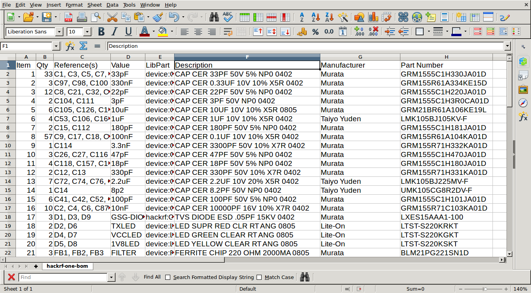Insert an image icon
This screenshot has height=293, width=531.
[360, 17]
